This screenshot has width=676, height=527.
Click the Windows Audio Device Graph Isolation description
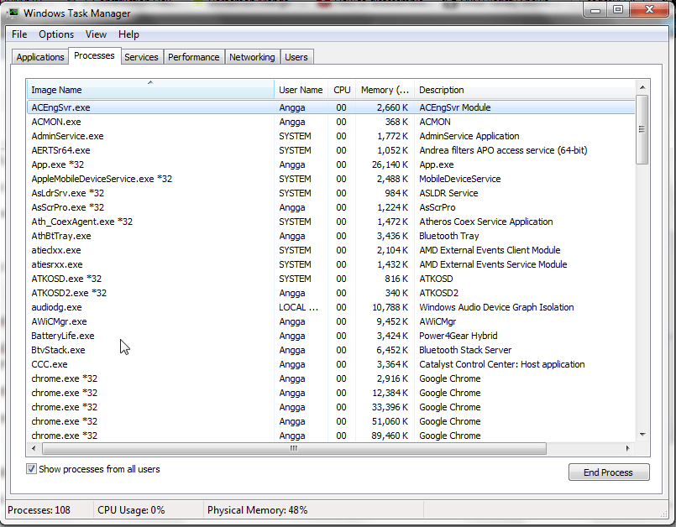pos(496,307)
